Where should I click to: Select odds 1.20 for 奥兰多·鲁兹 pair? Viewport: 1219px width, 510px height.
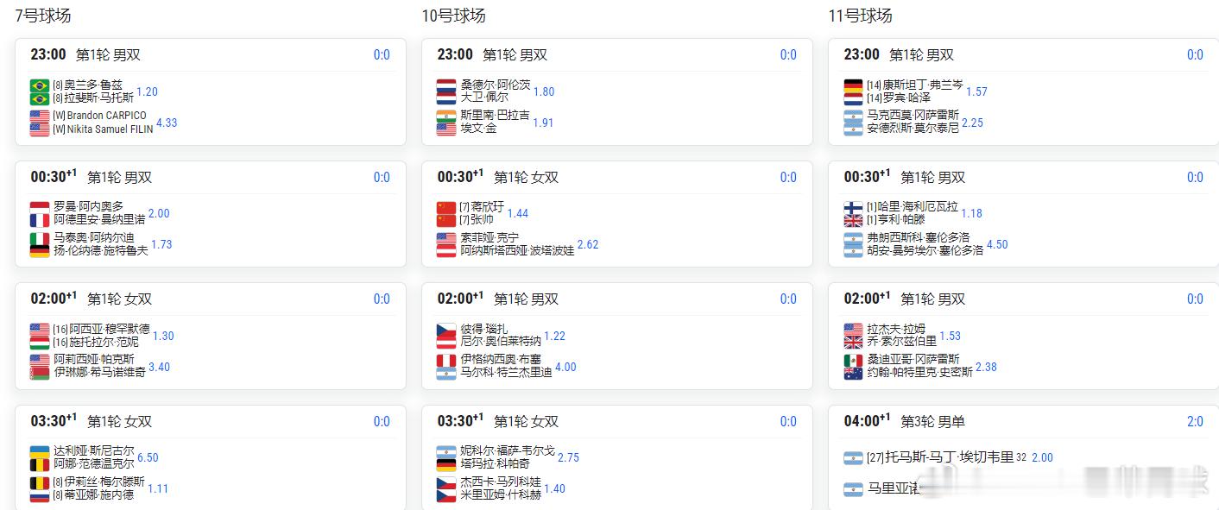pos(148,91)
